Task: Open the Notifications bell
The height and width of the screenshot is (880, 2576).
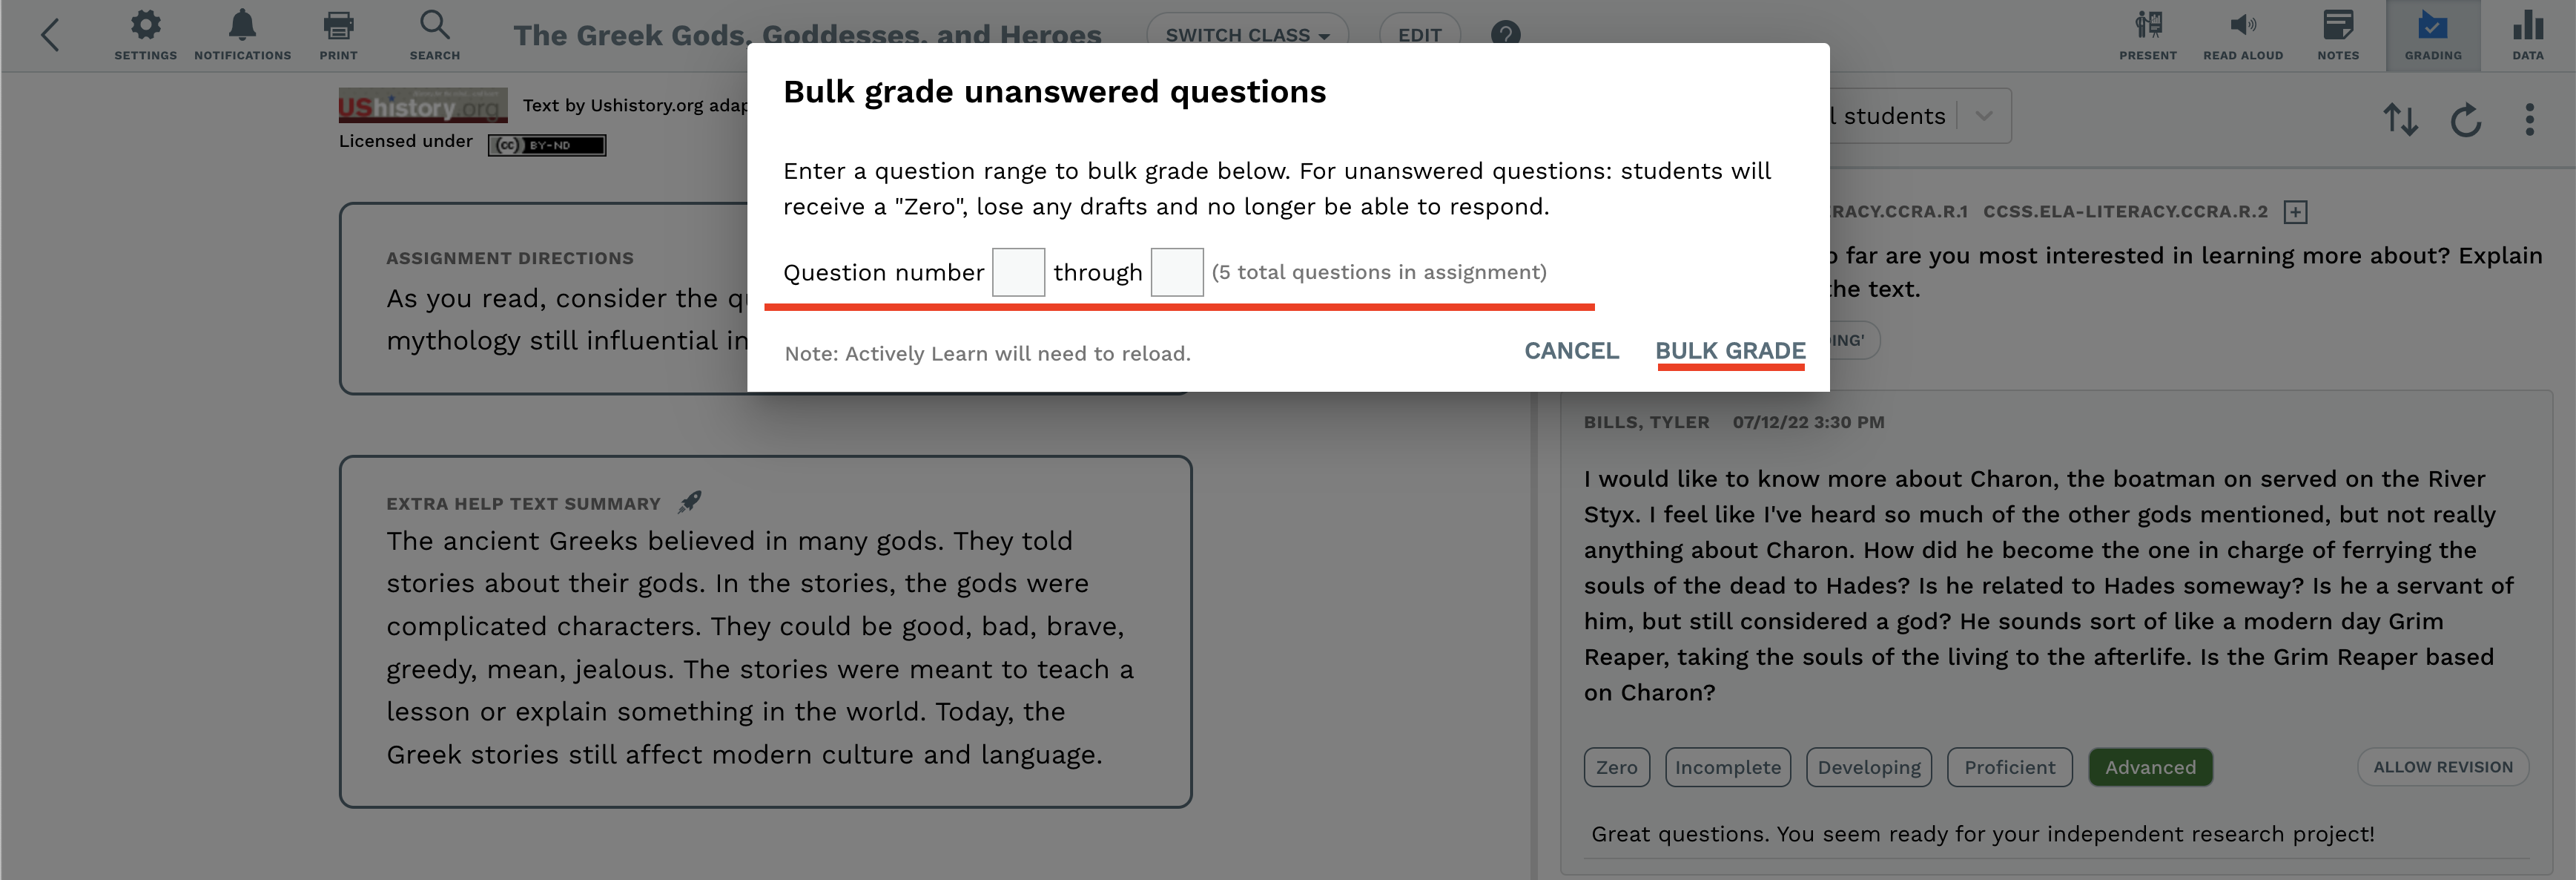Action: [242, 35]
